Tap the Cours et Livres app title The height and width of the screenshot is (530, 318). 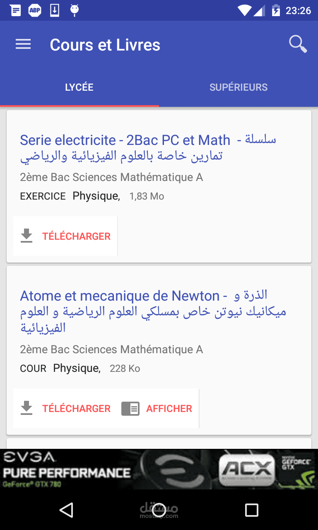[105, 45]
